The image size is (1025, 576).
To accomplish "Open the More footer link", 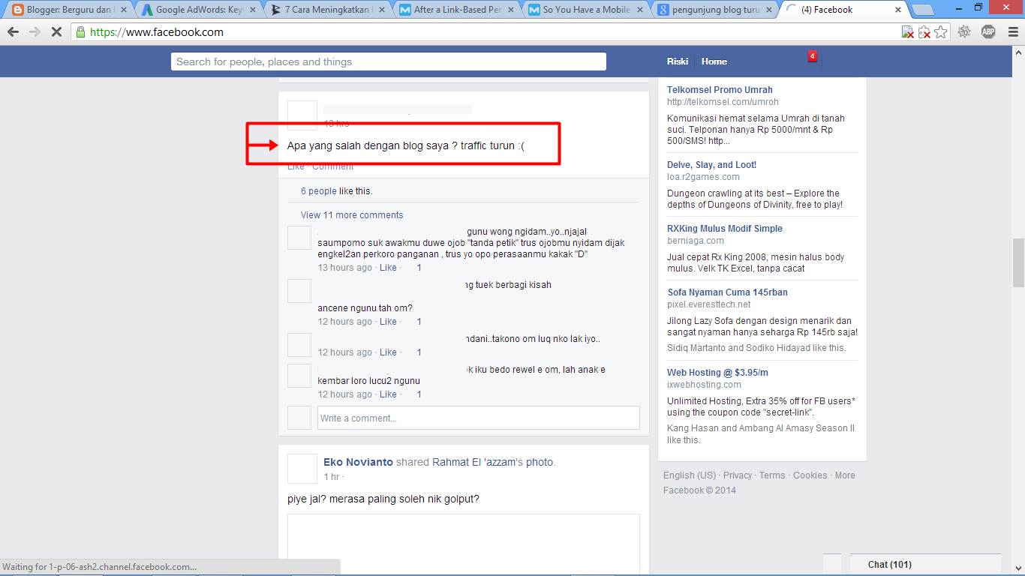I will pos(845,475).
